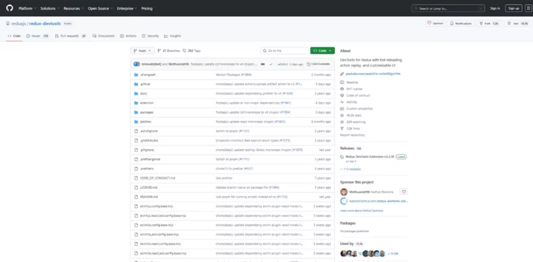Image resolution: width=533 pixels, height=262 pixels.
Task: Click the renovate[bot] avatar icon
Action: click(x=136, y=64)
